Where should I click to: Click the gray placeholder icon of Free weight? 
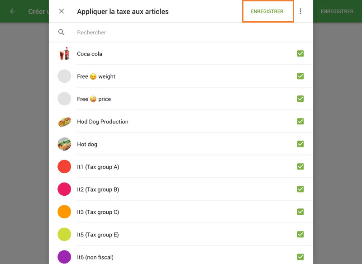(x=64, y=76)
